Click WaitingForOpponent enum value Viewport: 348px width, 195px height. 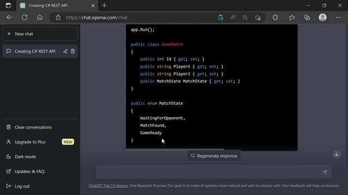(x=163, y=118)
